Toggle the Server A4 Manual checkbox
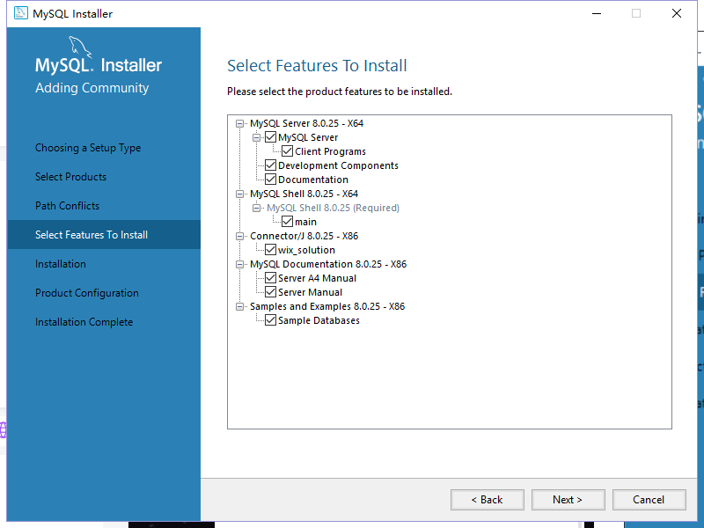Image resolution: width=704 pixels, height=528 pixels. (270, 278)
